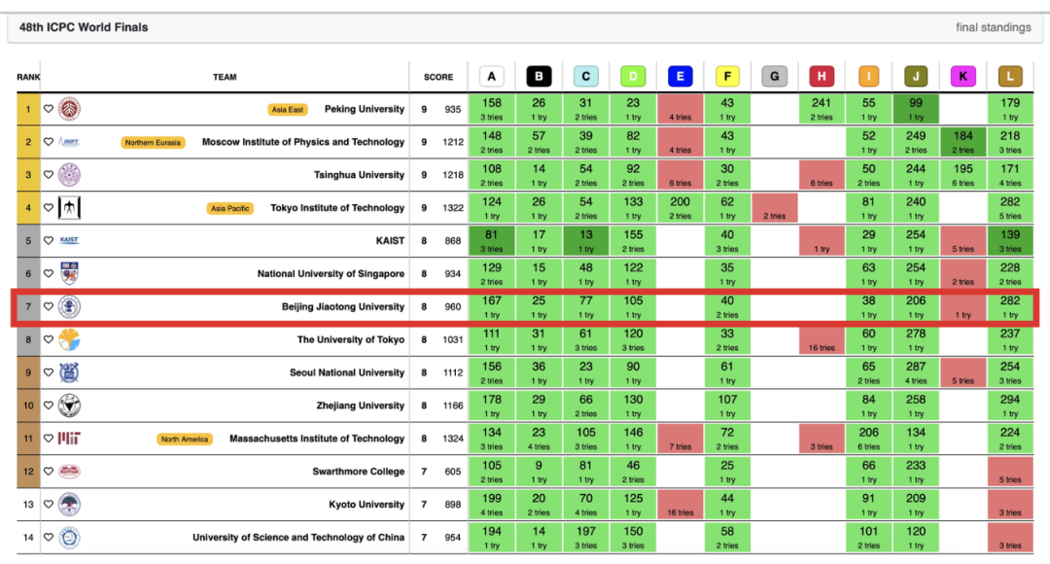This screenshot has height=564, width=1050.
Task: Click the USTC team logo in row 14
Action: point(69,537)
